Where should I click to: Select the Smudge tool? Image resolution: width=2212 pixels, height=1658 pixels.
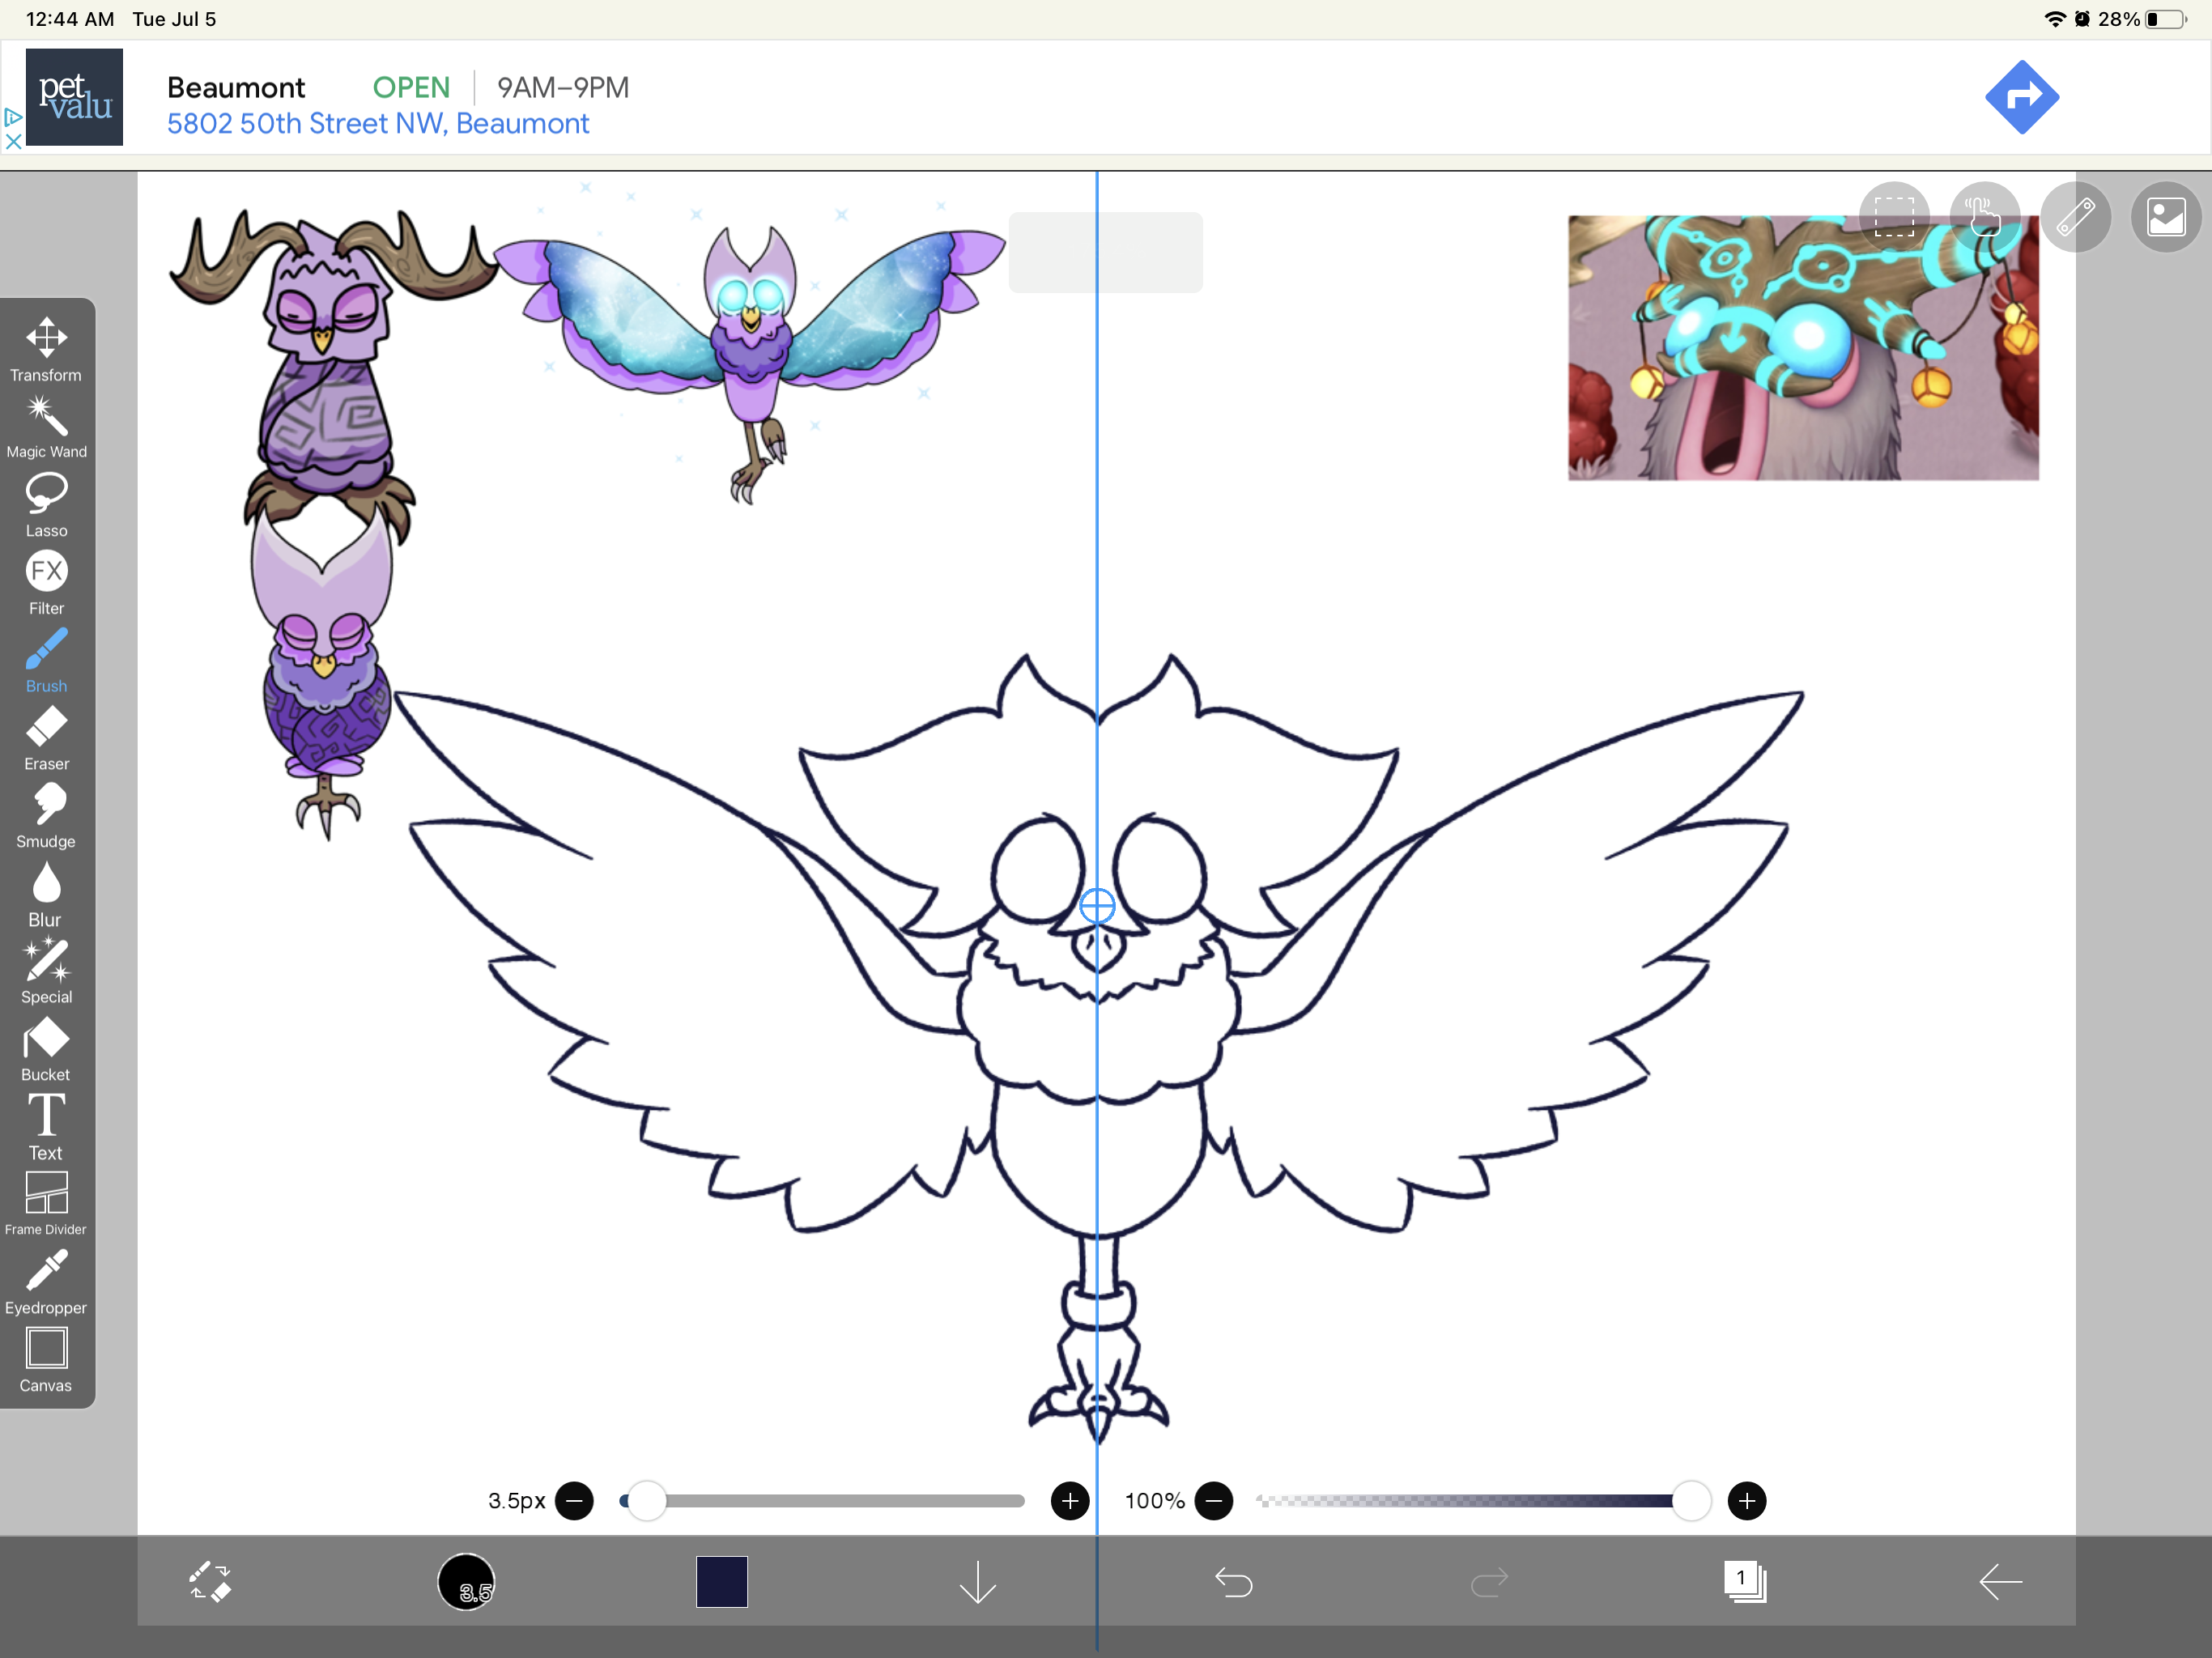46,816
